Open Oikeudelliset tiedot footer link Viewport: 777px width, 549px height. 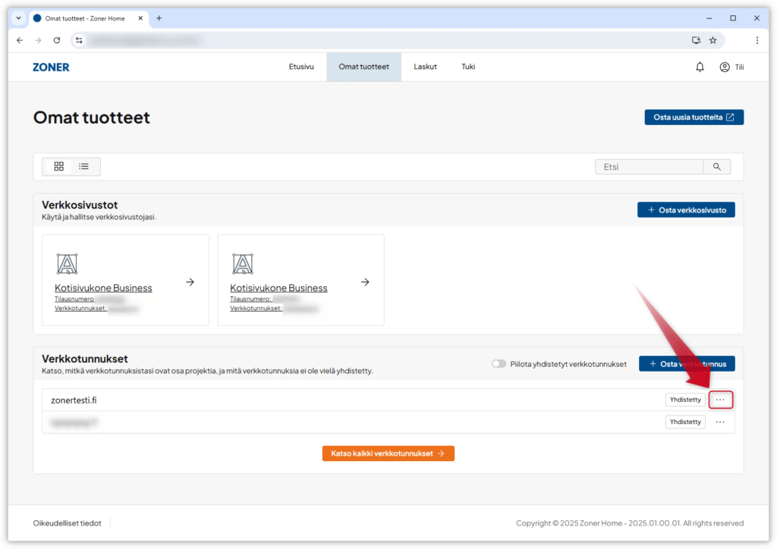click(67, 523)
